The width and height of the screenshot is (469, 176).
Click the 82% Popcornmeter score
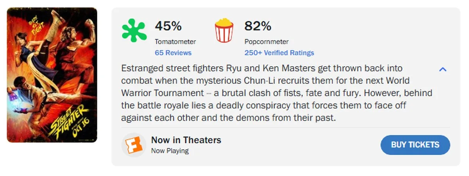[x=258, y=26]
